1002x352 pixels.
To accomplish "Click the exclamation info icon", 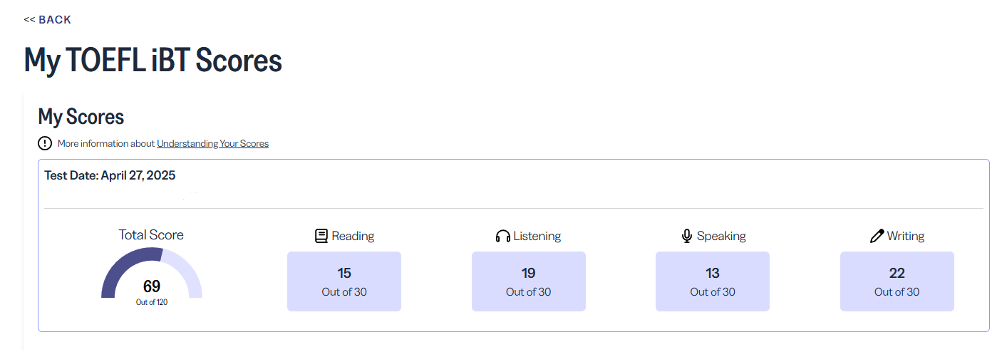I will (45, 143).
